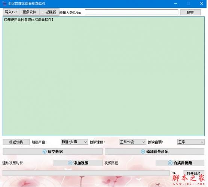Close the 全民自媒体语音视频软件 window
This screenshot has height=187, width=208.
coord(201,4)
